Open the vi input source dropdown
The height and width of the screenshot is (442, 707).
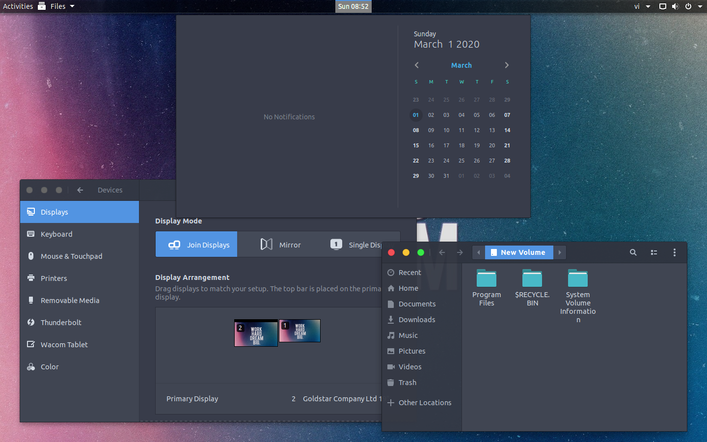tap(642, 6)
